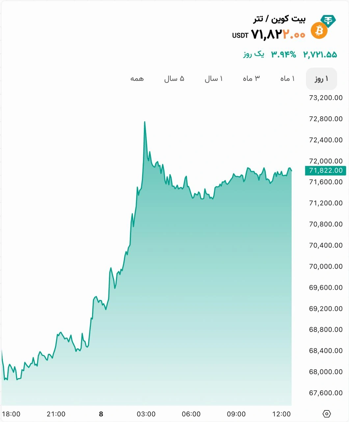
Task: Click the USDT currency label
Action: (x=240, y=36)
